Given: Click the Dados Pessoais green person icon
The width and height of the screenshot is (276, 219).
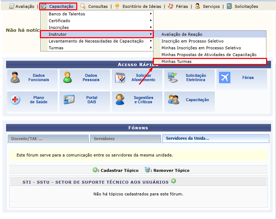Looking at the screenshot, I should 67,78.
